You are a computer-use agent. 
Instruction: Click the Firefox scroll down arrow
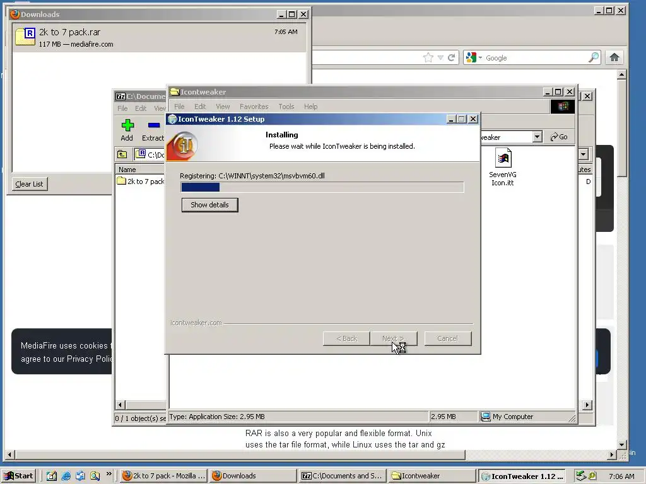tap(622, 444)
